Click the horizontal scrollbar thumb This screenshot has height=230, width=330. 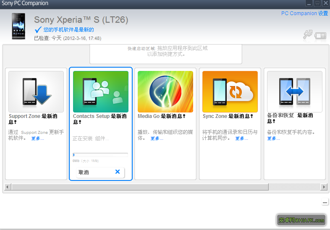pyautogui.click(x=140, y=187)
